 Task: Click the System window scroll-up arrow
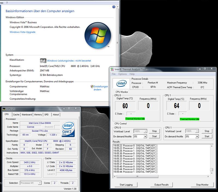click(118, 7)
